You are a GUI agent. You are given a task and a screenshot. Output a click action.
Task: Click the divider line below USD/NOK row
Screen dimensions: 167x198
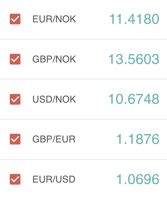(x=83, y=119)
